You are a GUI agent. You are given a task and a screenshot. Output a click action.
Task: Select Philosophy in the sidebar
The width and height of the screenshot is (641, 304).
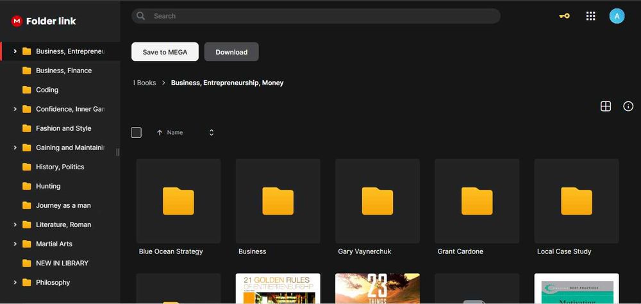53,282
